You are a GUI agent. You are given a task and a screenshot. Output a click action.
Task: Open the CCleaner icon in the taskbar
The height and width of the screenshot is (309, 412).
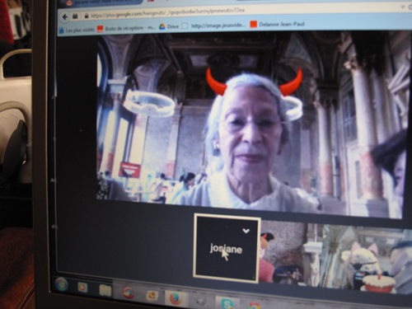129,293
